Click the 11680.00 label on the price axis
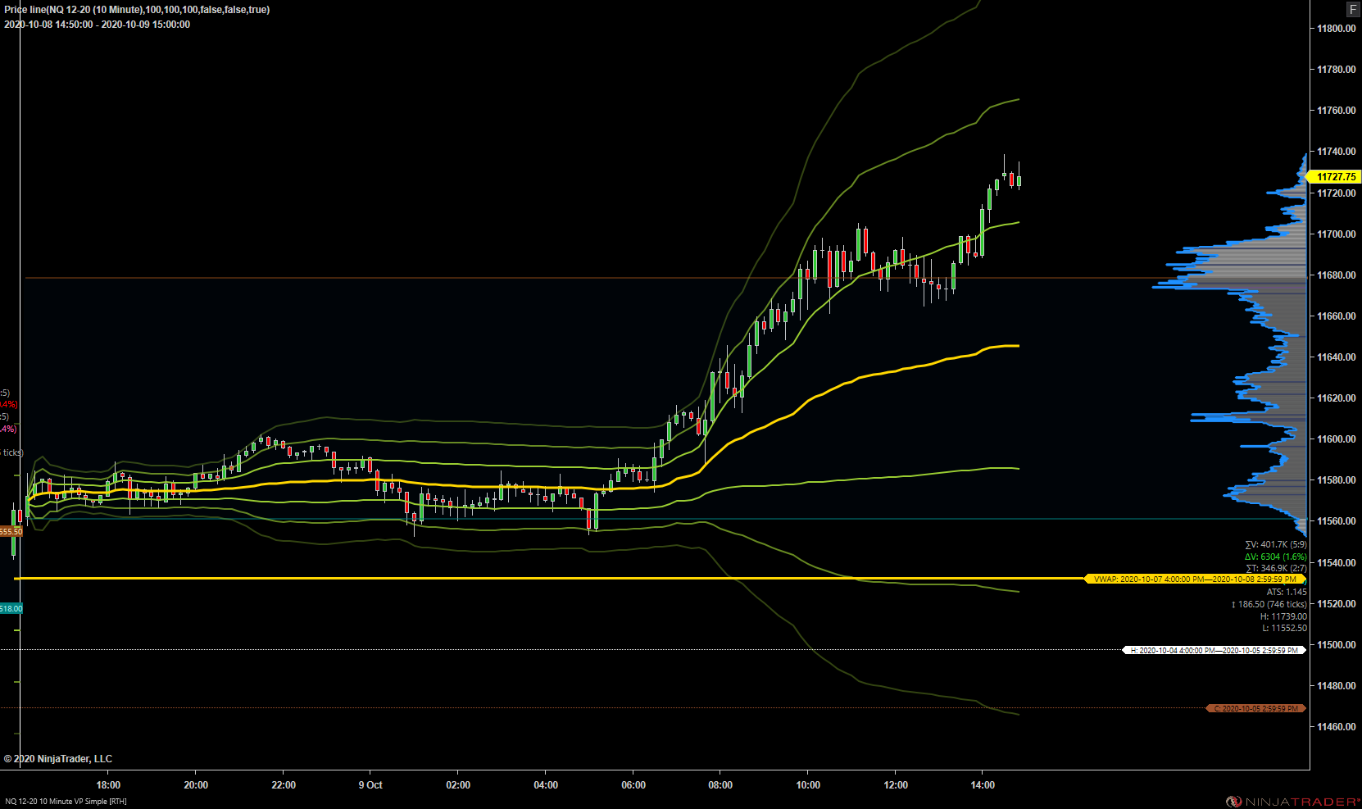 (1336, 275)
